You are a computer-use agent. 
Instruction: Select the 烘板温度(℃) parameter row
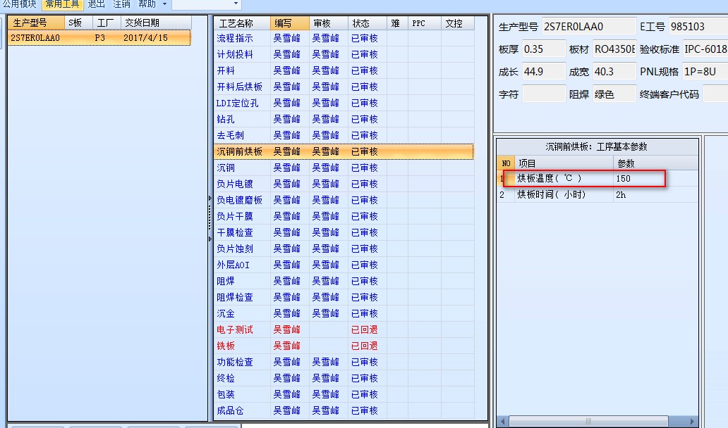tap(598, 178)
